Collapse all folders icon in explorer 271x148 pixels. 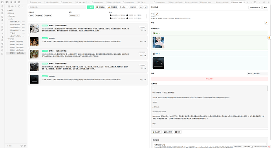tap(23, 6)
